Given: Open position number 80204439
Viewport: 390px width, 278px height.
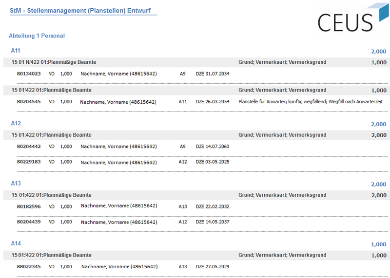Looking at the screenshot, I should pyautogui.click(x=29, y=222).
